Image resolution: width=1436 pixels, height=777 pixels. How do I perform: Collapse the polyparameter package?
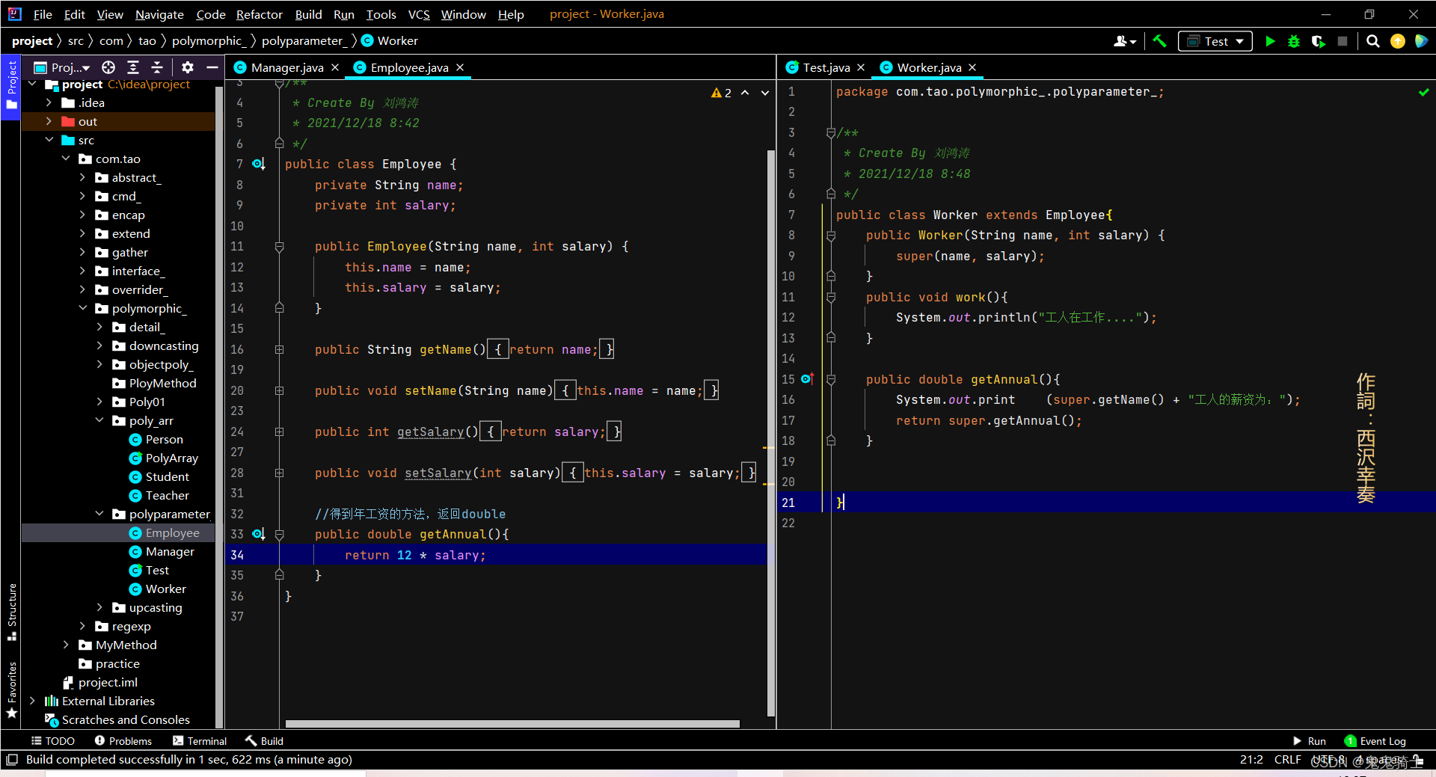click(100, 514)
